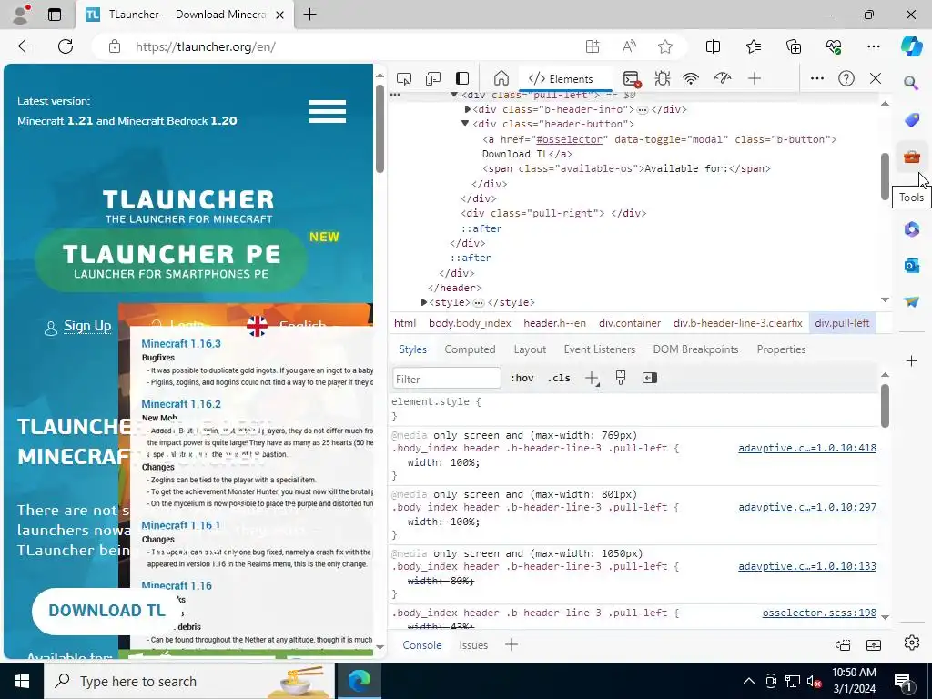Click taskbar search box
The image size is (932, 699).
pos(189,681)
